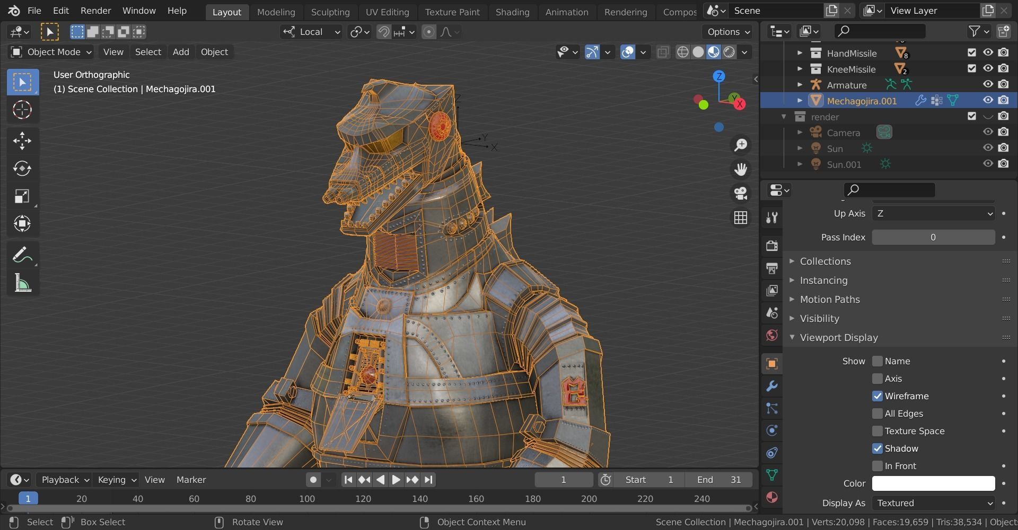Toggle HandMissile collection exclude checkbox
The width and height of the screenshot is (1018, 530).
pyautogui.click(x=972, y=52)
